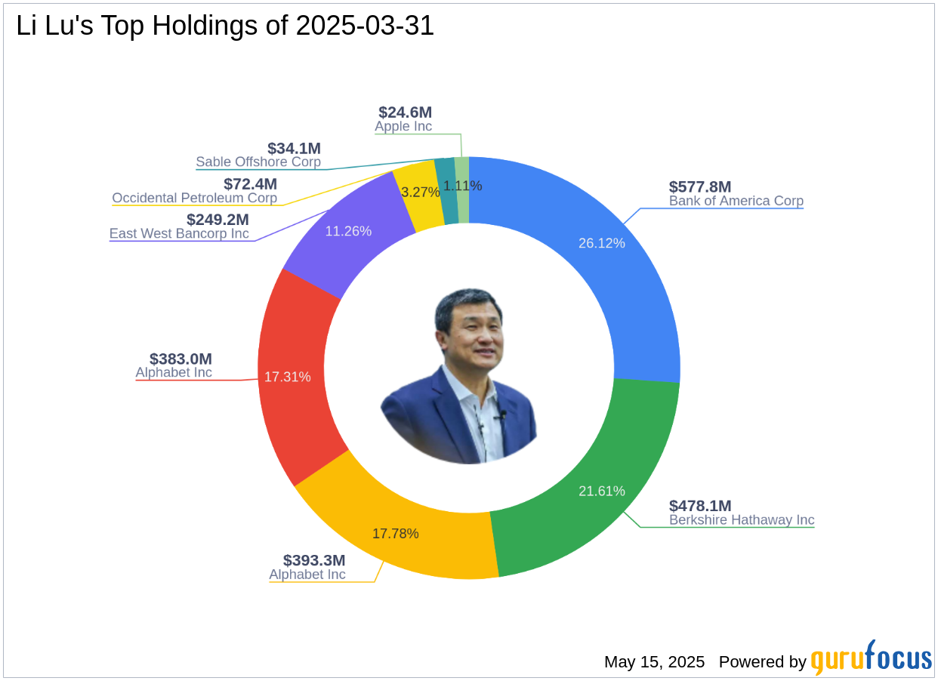The image size is (938, 681).
Task: Click the Occidental Petroleum Corp label
Action: tap(194, 199)
